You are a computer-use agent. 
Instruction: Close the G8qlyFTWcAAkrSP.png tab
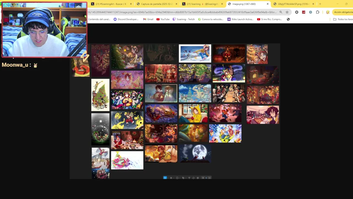(x=313, y=4)
